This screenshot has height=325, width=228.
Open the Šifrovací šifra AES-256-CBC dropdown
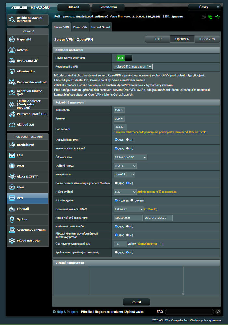[130, 157]
